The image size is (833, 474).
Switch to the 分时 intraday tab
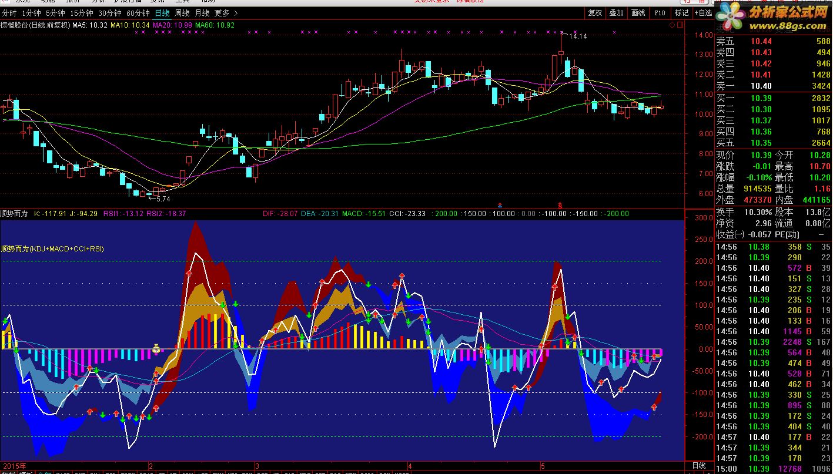9,13
